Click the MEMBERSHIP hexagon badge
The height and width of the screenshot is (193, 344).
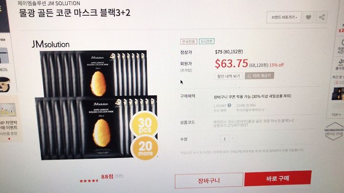coord(334,131)
